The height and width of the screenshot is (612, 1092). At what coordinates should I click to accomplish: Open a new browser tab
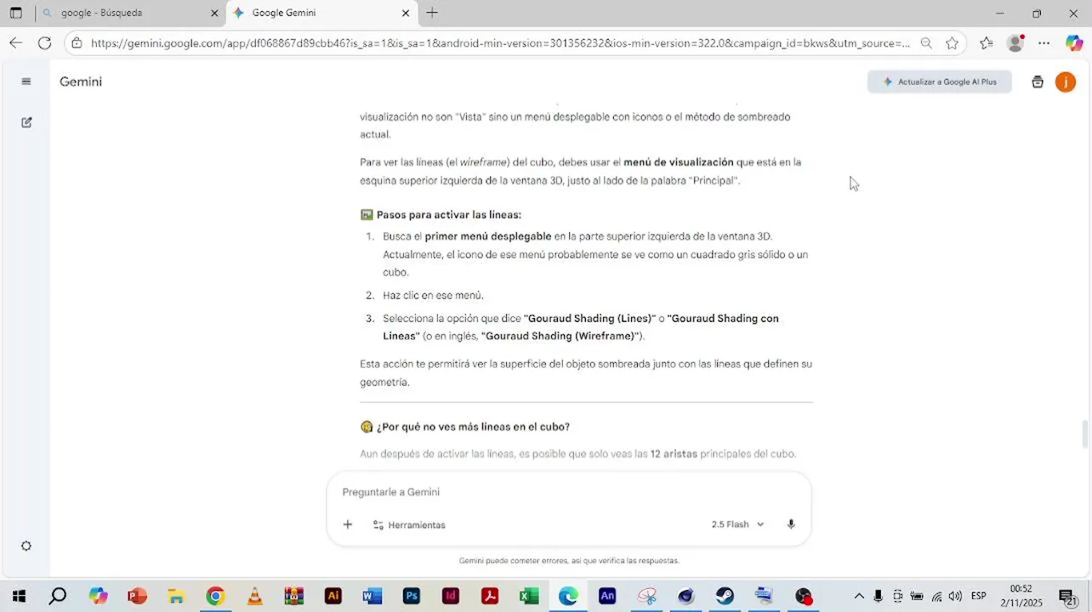[x=432, y=13]
